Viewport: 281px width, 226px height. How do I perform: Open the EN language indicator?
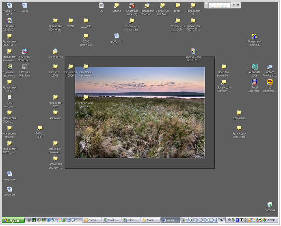click(x=221, y=220)
